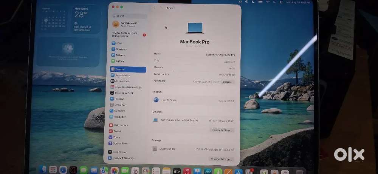Go forward using the forward chevron
Image resolution: width=378 pixels, height=174 pixels.
[x=161, y=8]
